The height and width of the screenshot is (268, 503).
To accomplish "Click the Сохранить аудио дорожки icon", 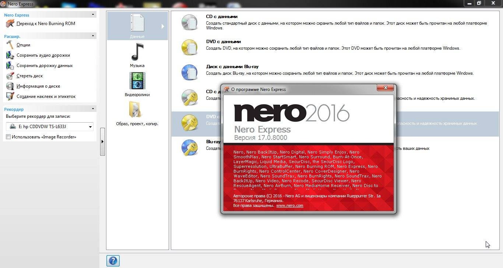I will (10, 55).
